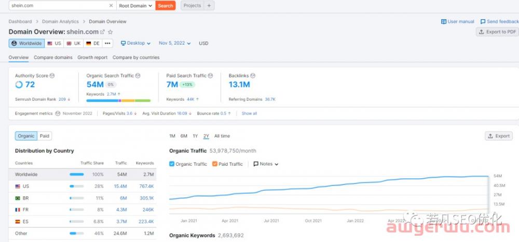Open the Compare domains tab
This screenshot has height=242, width=519.
click(x=53, y=58)
